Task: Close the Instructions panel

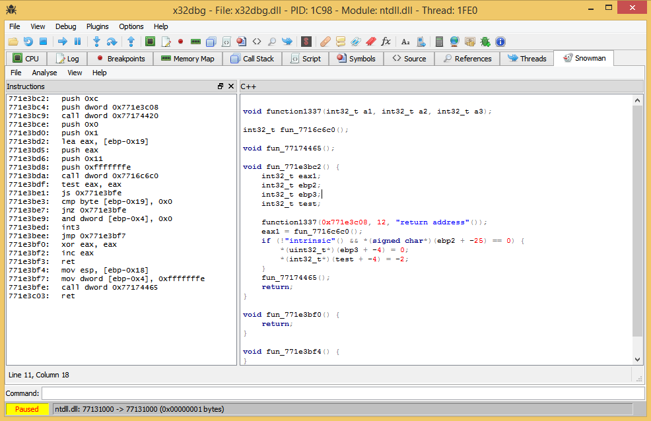Action: tap(231, 86)
